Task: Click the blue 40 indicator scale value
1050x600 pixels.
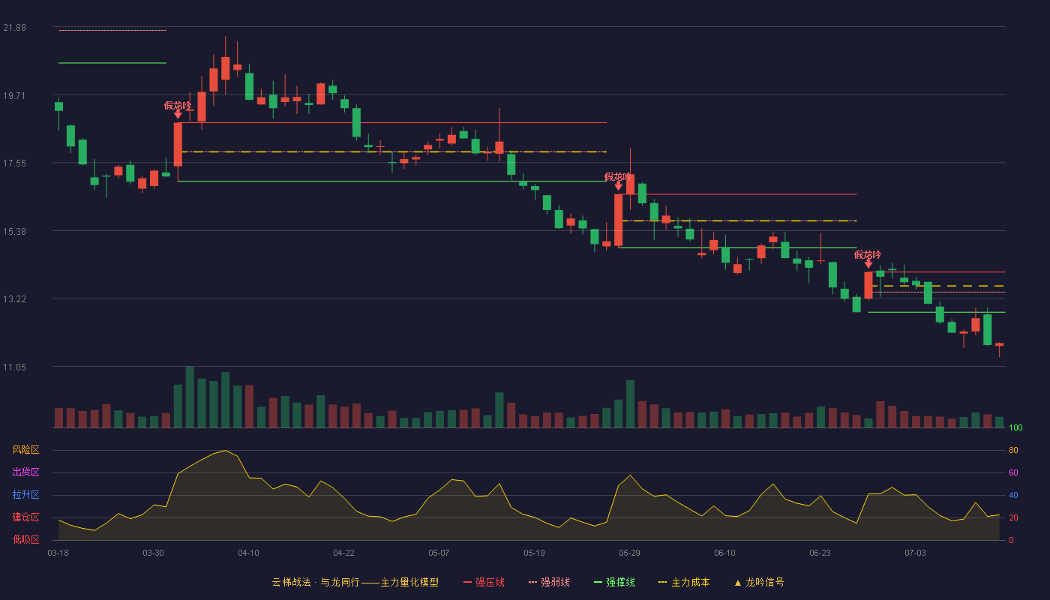Action: [1013, 496]
